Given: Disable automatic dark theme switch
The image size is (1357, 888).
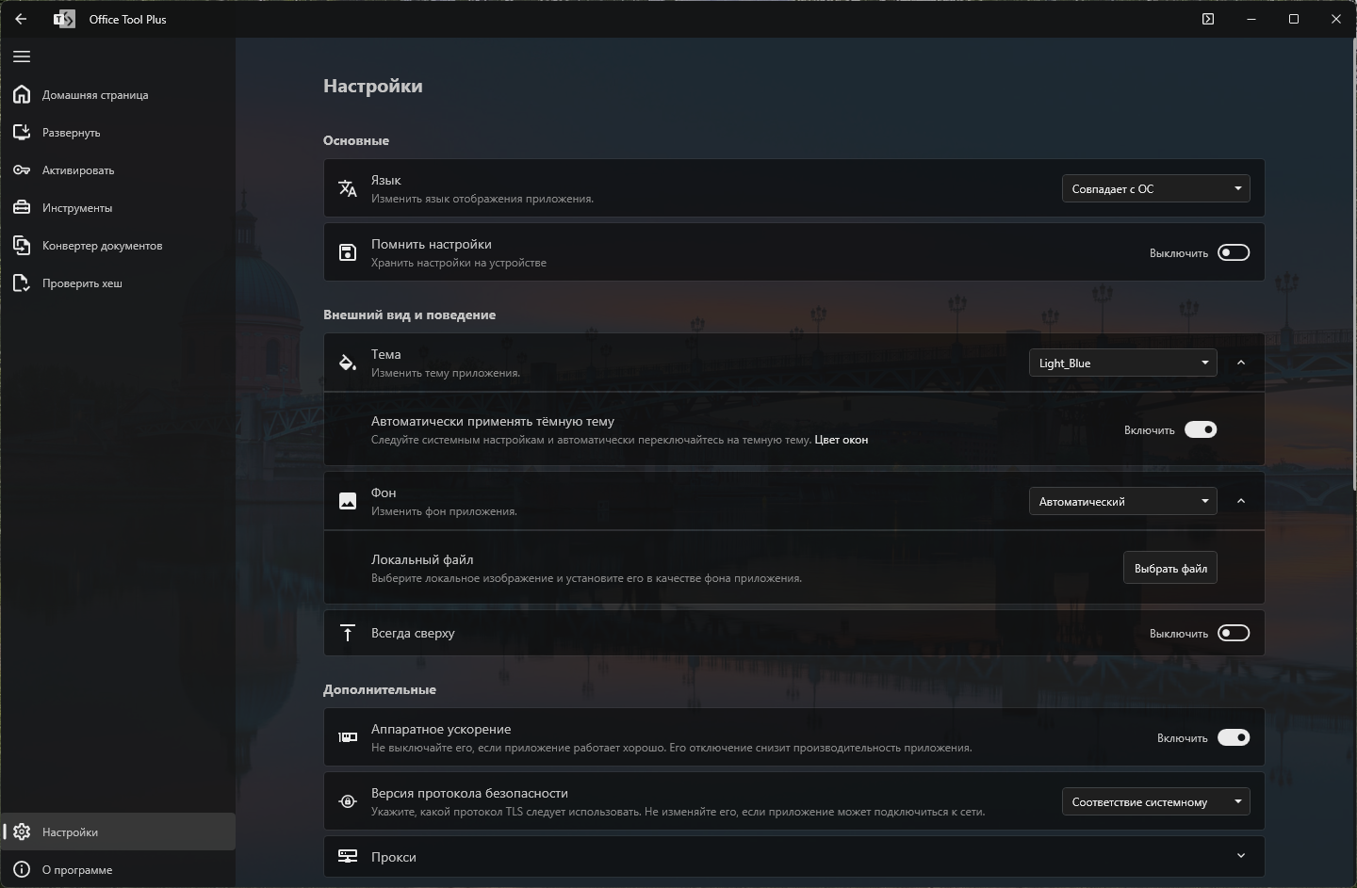Looking at the screenshot, I should [x=1201, y=429].
